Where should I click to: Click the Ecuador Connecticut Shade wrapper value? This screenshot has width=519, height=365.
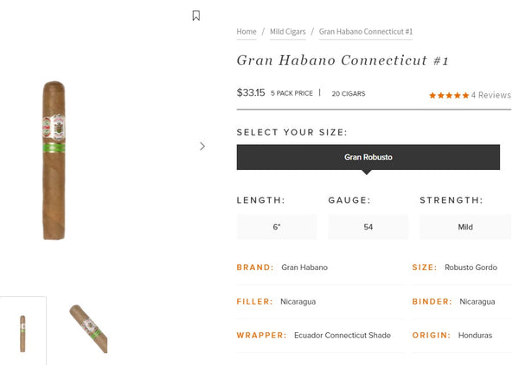coord(343,336)
